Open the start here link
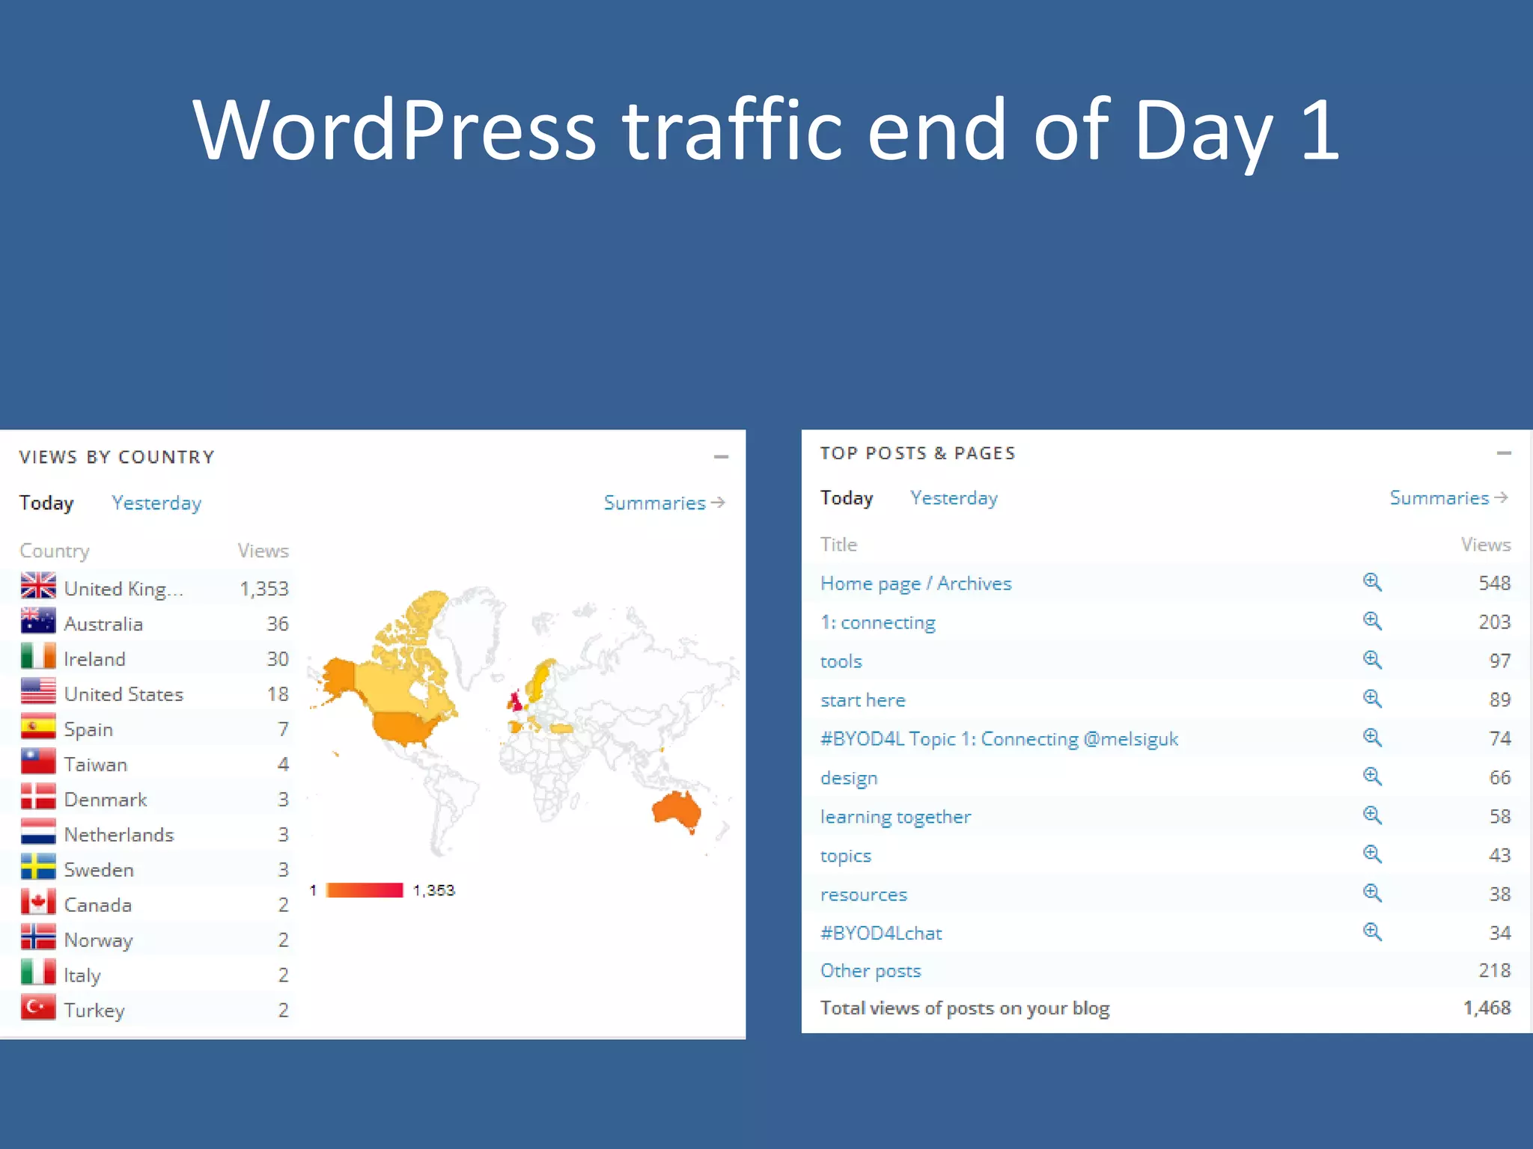Viewport: 1533px width, 1149px height. (x=863, y=700)
